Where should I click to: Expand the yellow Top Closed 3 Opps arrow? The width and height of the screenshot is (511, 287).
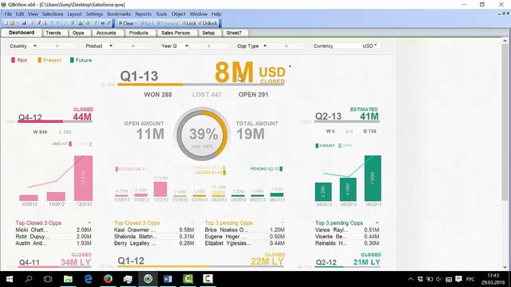pyautogui.click(x=192, y=223)
